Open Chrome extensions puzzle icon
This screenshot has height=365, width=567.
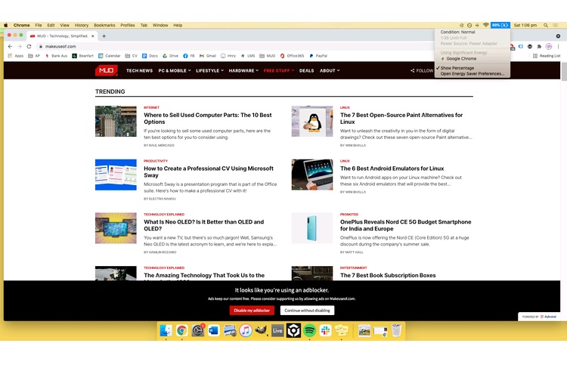pos(539,46)
